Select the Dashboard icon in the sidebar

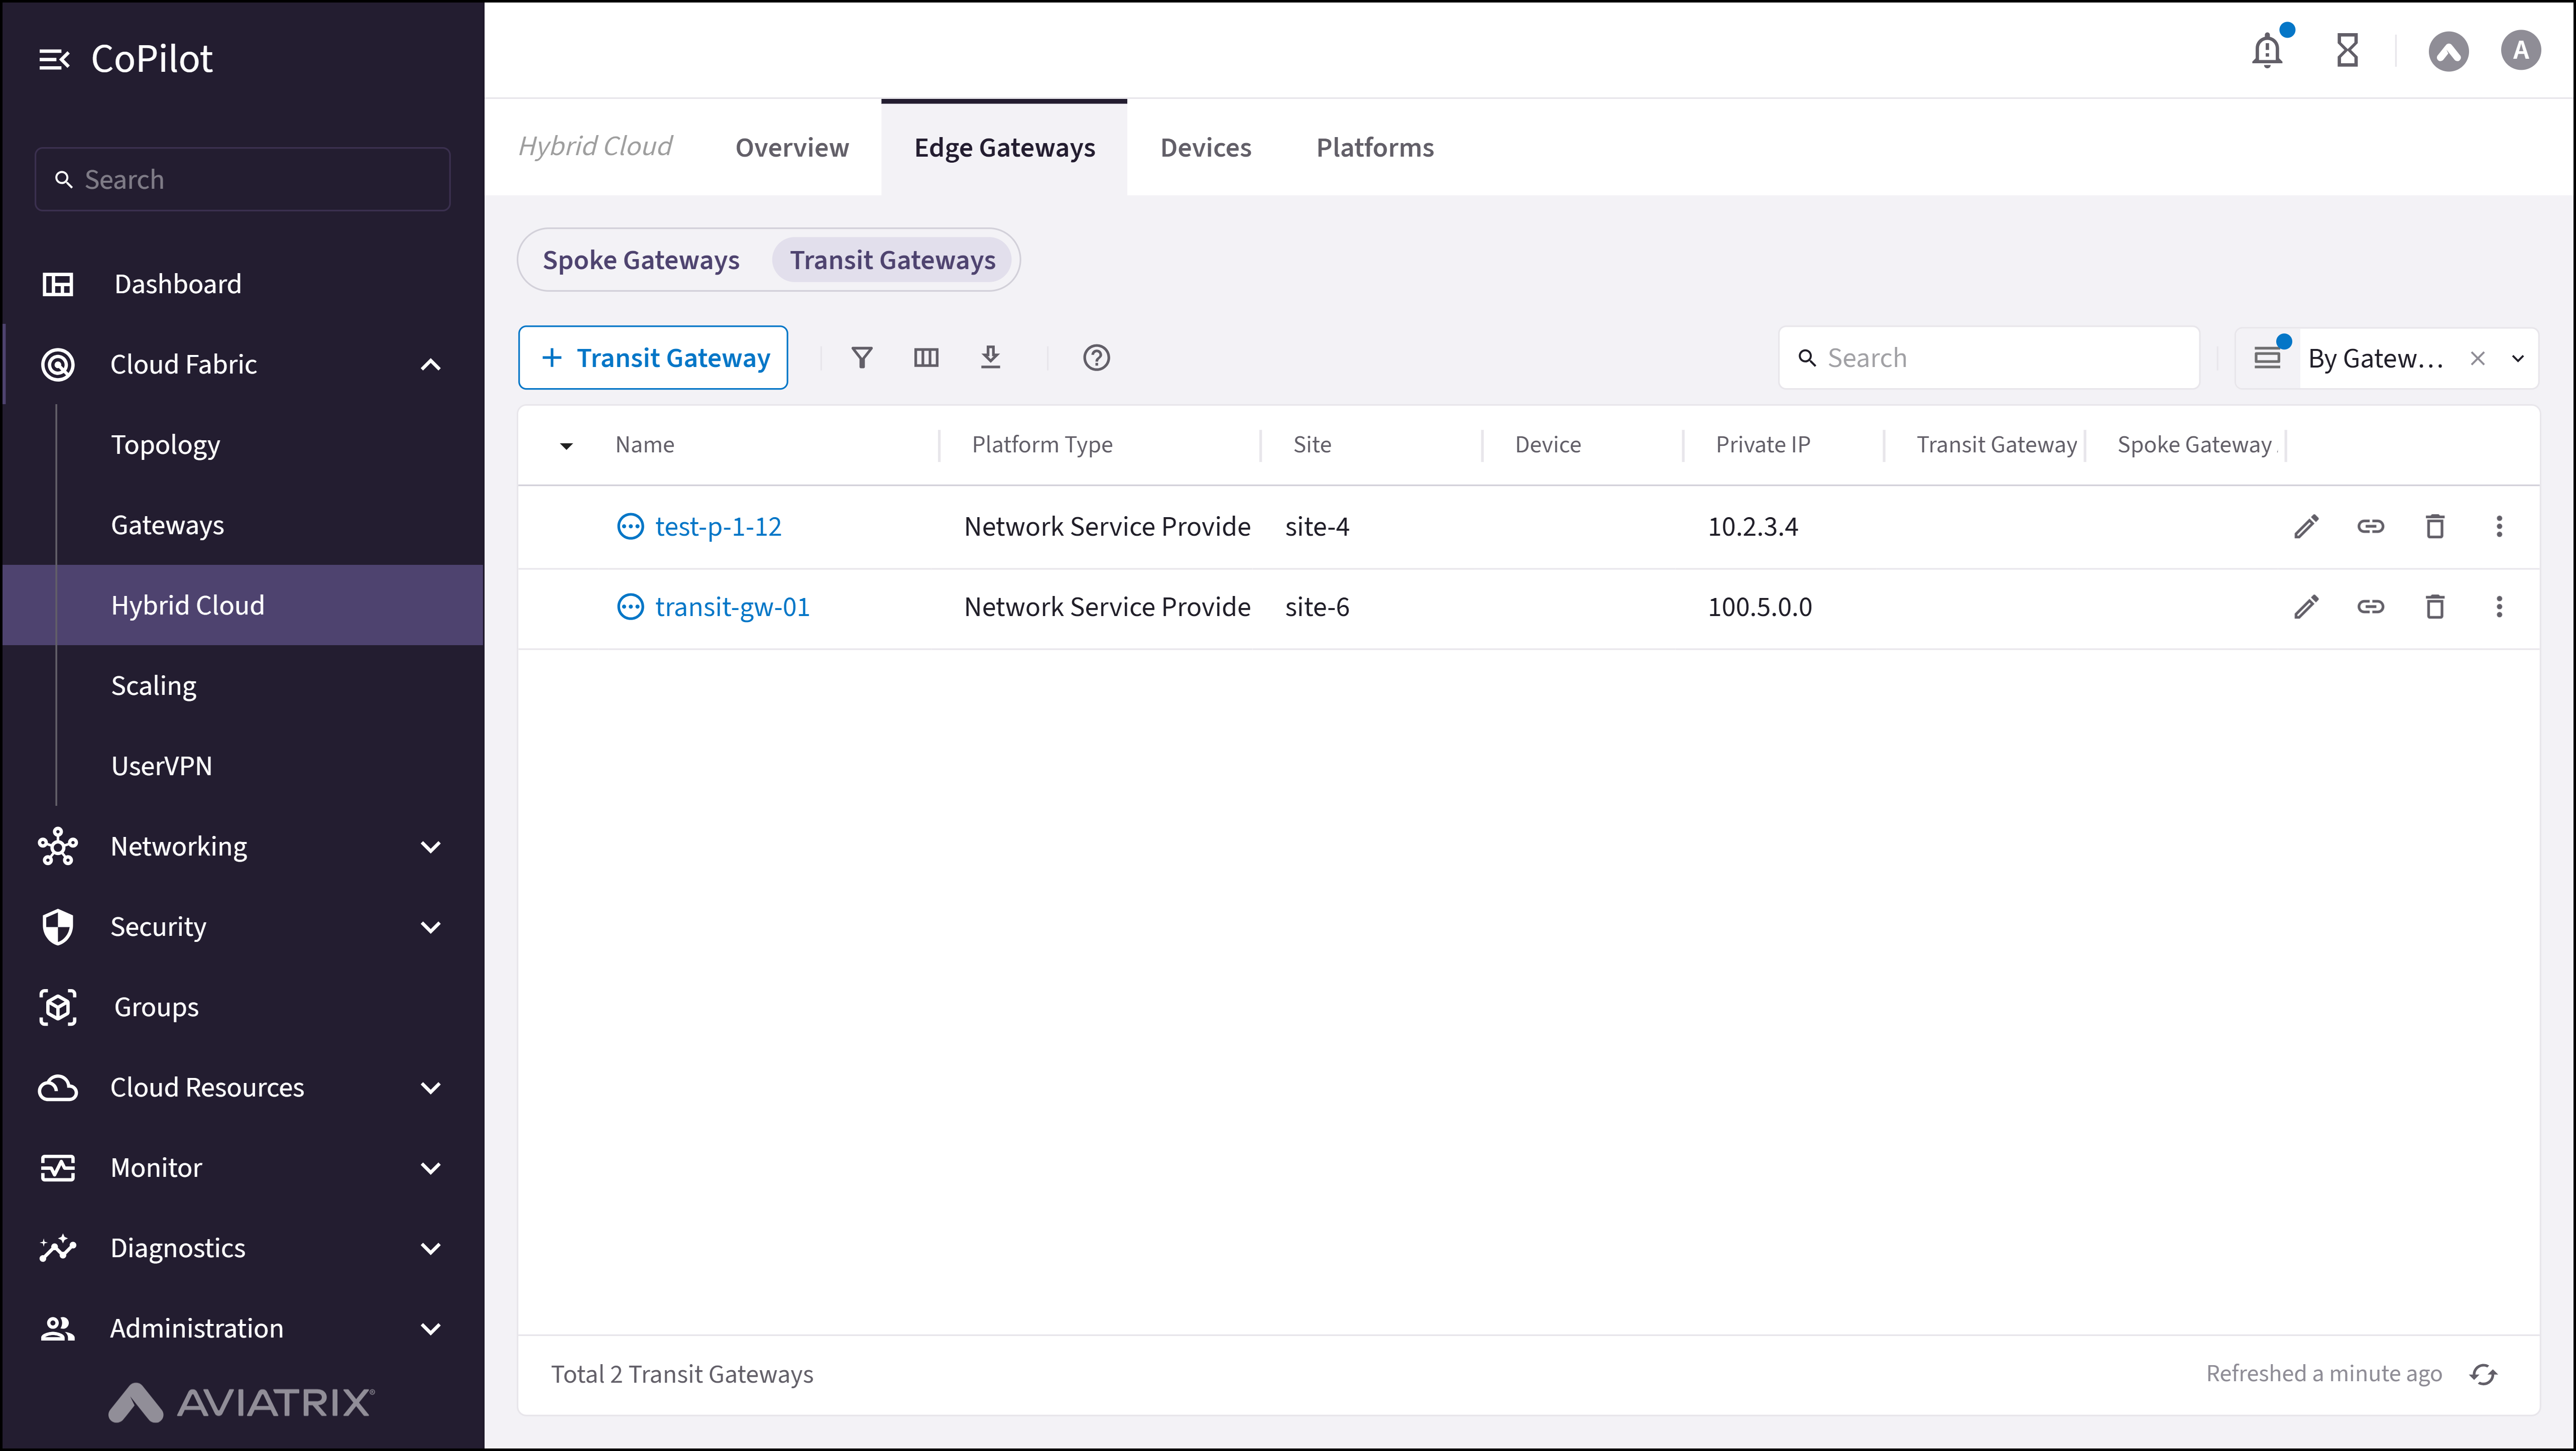click(x=58, y=284)
